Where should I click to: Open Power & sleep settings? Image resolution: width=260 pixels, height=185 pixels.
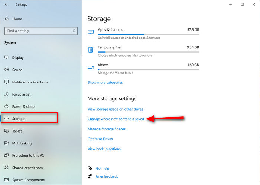[40, 106]
